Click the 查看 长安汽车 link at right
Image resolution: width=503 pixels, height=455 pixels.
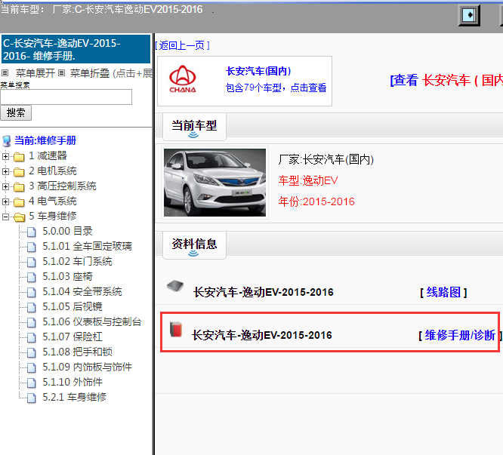pyautogui.click(x=446, y=80)
